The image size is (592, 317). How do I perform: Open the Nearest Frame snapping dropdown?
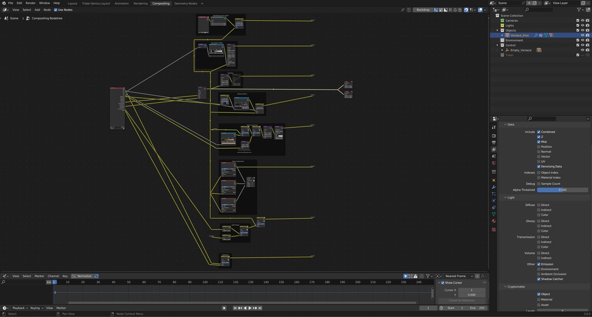458,276
